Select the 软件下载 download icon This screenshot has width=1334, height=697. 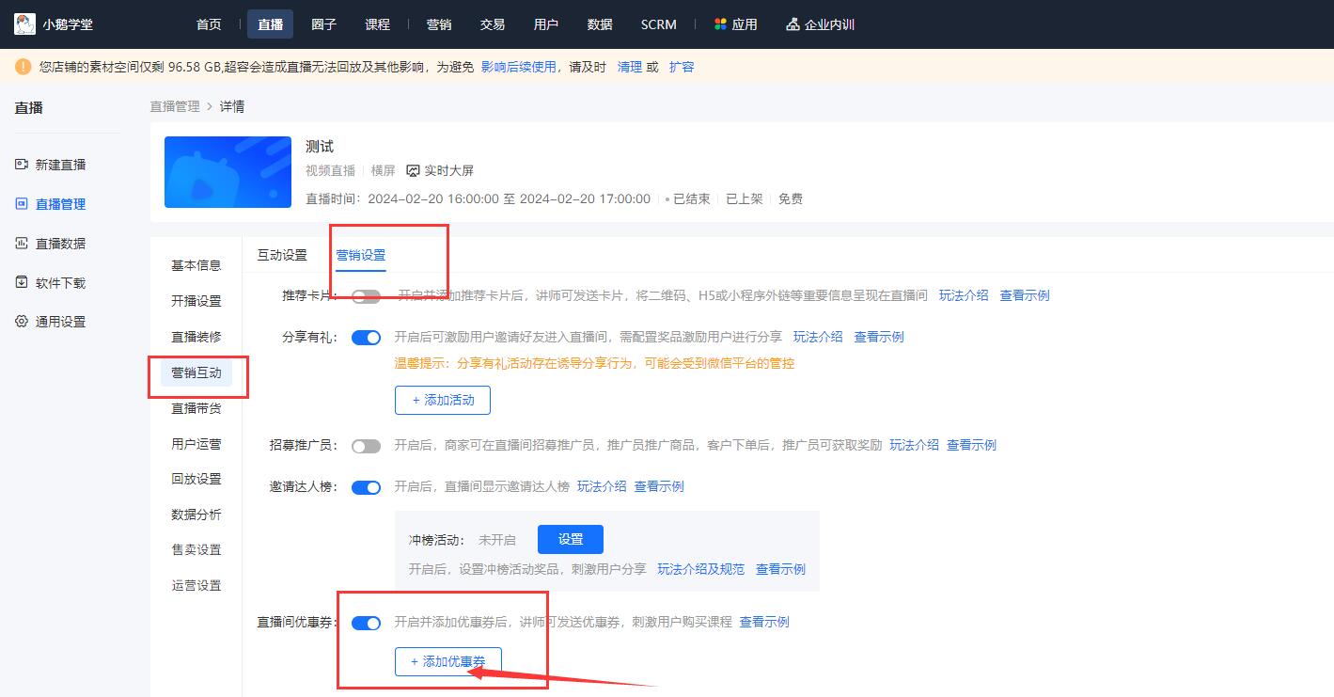[22, 282]
